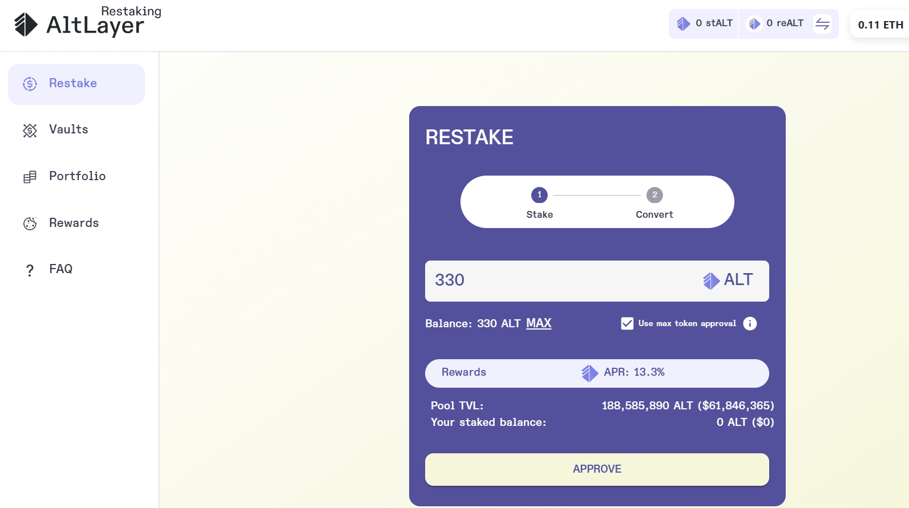Click the FAQ question mark icon
909x508 pixels.
(x=30, y=270)
